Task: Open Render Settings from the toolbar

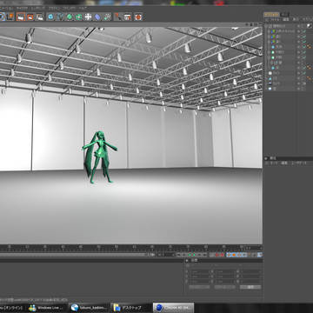Action: pyautogui.click(x=40, y=17)
